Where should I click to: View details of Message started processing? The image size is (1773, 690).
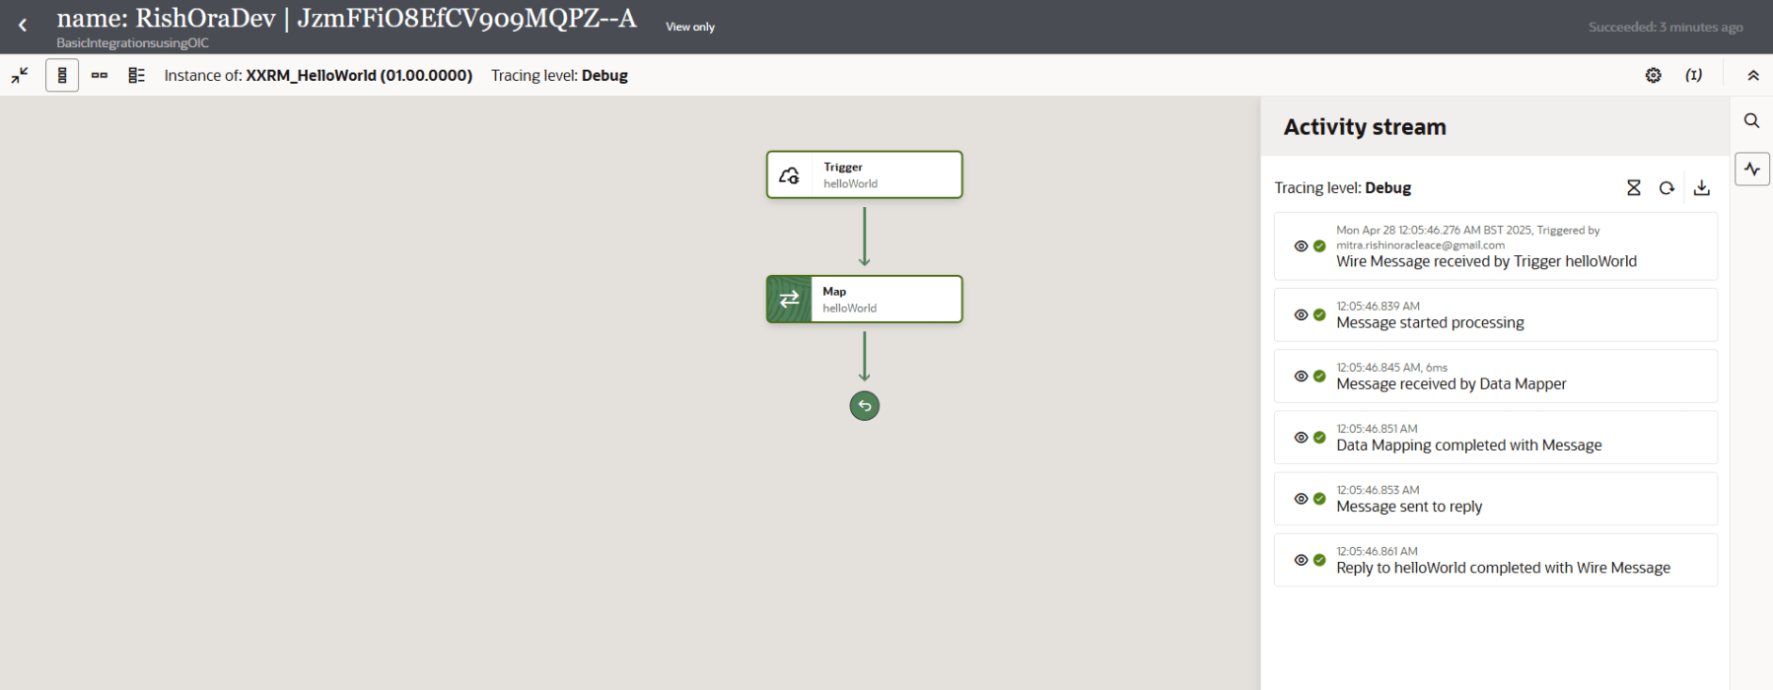click(1301, 315)
